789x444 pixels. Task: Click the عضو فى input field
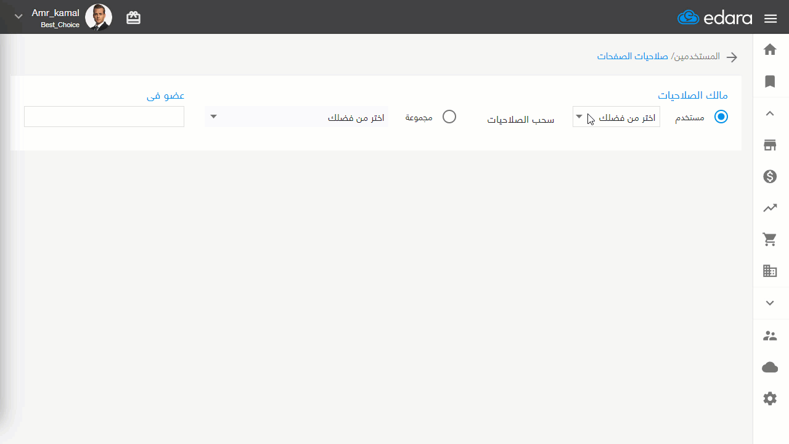tap(104, 117)
